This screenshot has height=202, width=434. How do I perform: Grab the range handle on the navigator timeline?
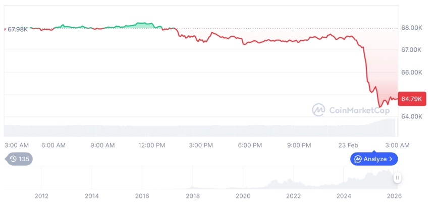[398, 178]
